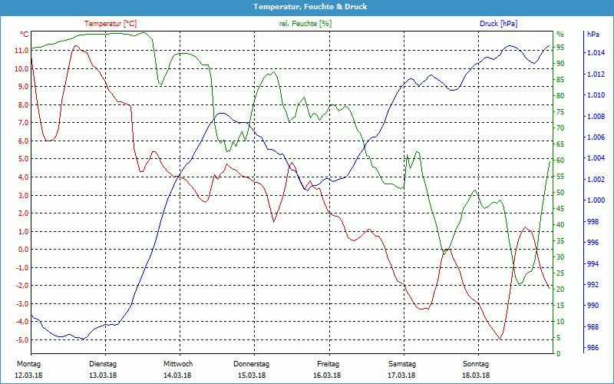Select the red 'Temperatur [°C]' legend label
This screenshot has height=384, width=614.
111,24
